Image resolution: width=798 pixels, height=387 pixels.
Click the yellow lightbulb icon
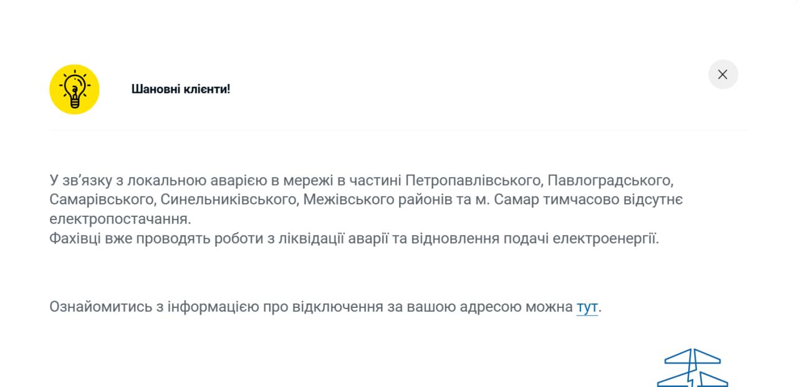point(74,89)
